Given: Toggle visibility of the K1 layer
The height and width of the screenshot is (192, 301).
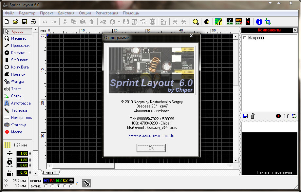Looking at the screenshot, I should (52, 181).
